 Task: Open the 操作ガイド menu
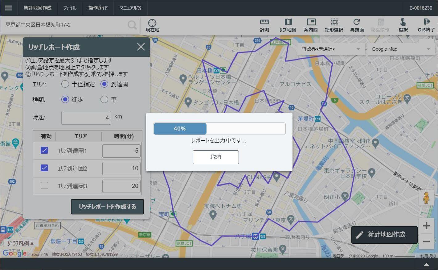(x=98, y=8)
